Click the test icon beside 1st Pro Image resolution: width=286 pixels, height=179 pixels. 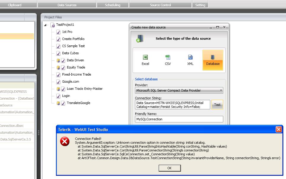[x=58, y=32]
